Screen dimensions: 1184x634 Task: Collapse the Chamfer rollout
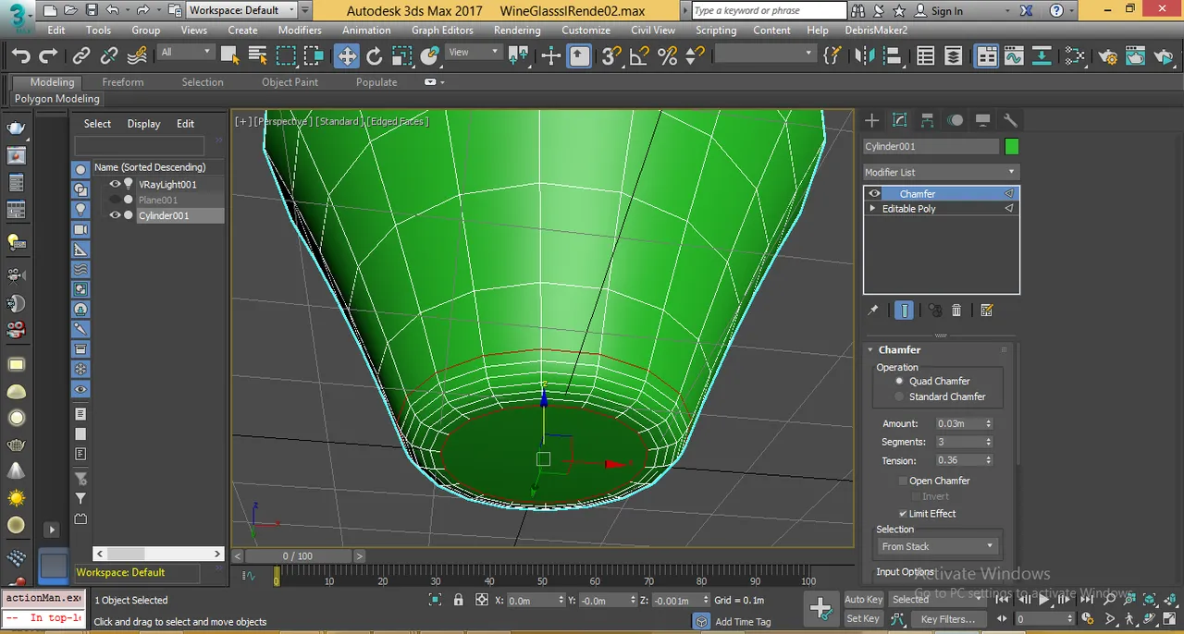(871, 349)
